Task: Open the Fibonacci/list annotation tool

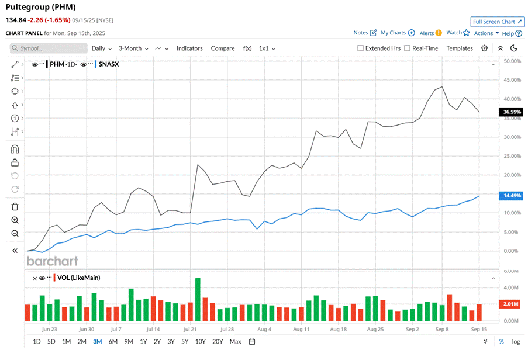Action: click(15, 78)
